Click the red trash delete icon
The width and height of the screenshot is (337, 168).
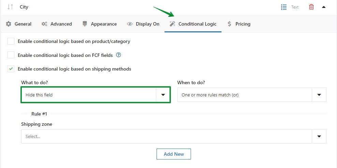click(x=311, y=7)
